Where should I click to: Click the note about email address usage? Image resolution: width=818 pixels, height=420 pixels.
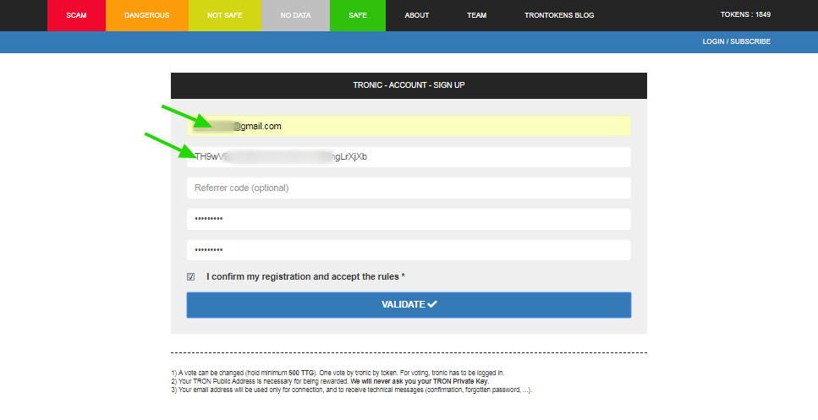point(351,390)
